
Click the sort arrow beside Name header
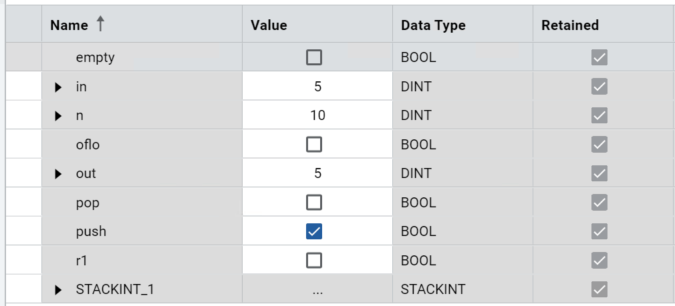[100, 25]
